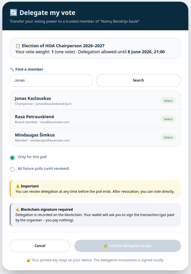191x274 pixels.
Task: Select Rasa Petrauskienė as delegate
Action: coord(168,119)
